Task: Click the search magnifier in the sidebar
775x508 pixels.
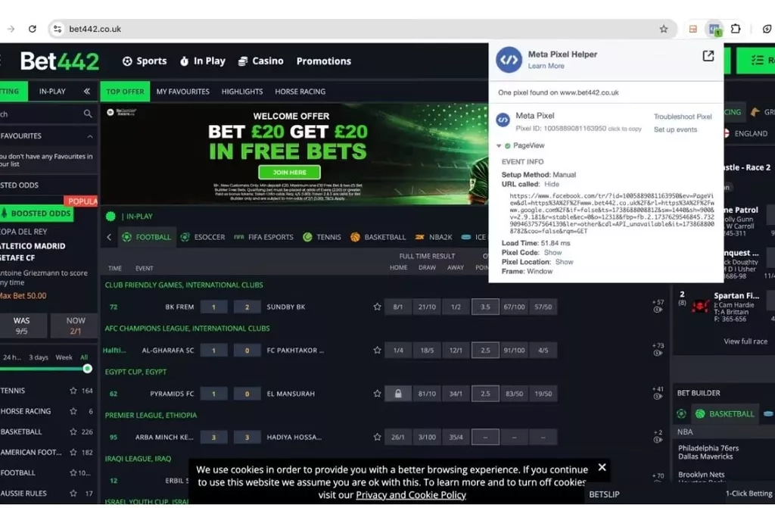Action: point(88,114)
